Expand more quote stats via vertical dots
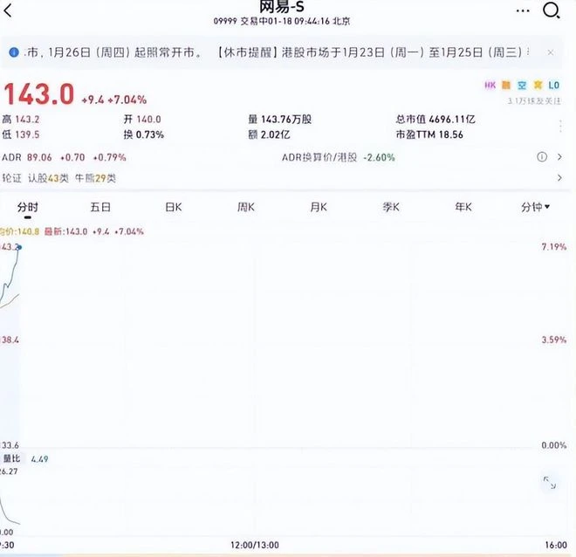The image size is (576, 557). (559, 127)
